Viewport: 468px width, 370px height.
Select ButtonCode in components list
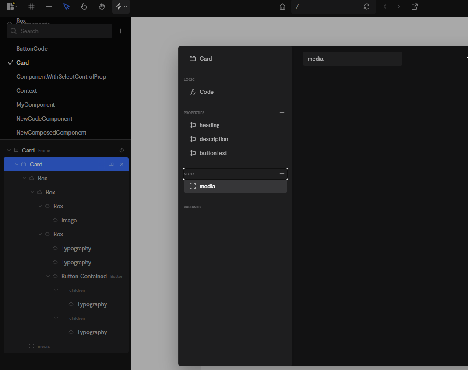pos(32,48)
